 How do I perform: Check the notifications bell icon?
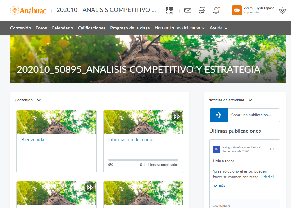[216, 10]
